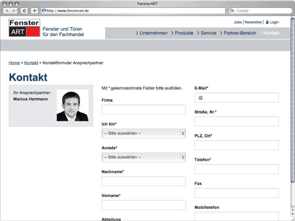Click the Home breadcrumb link
Viewport: 295px width, 221px height.
(x=14, y=63)
